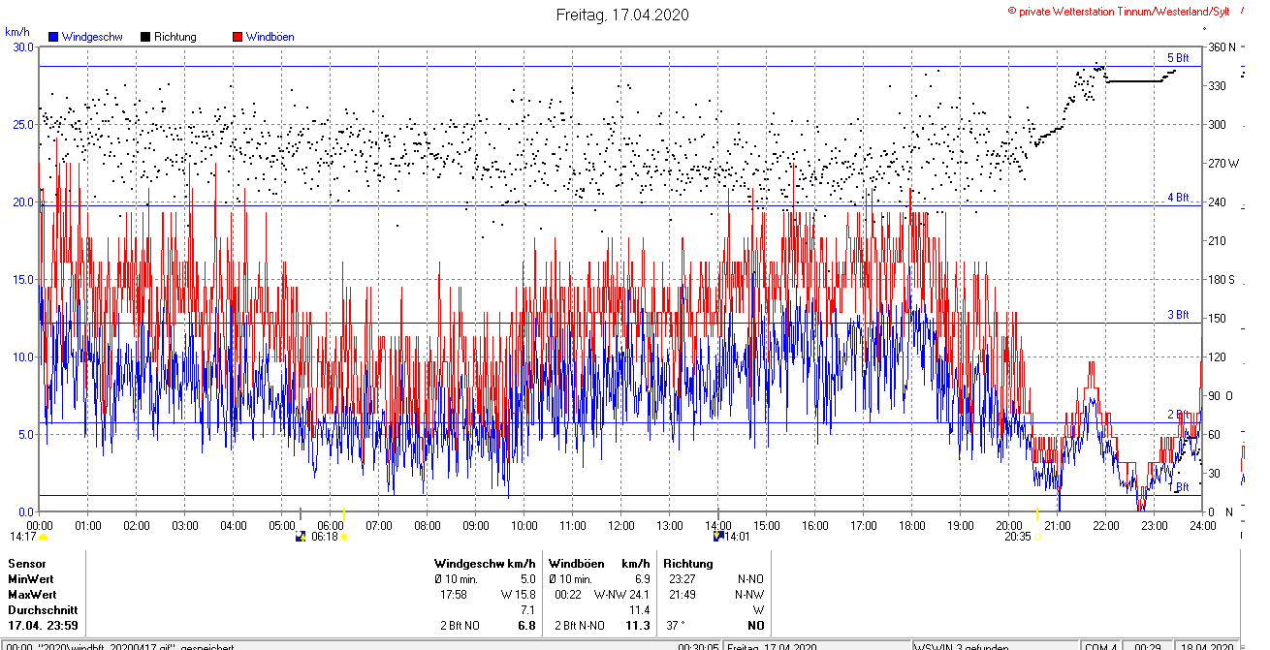Click the 30.0 value on speed axis
1270x650 pixels.
pos(22,46)
